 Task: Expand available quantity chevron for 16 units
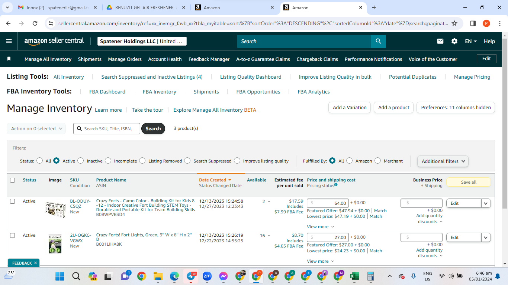(269, 236)
